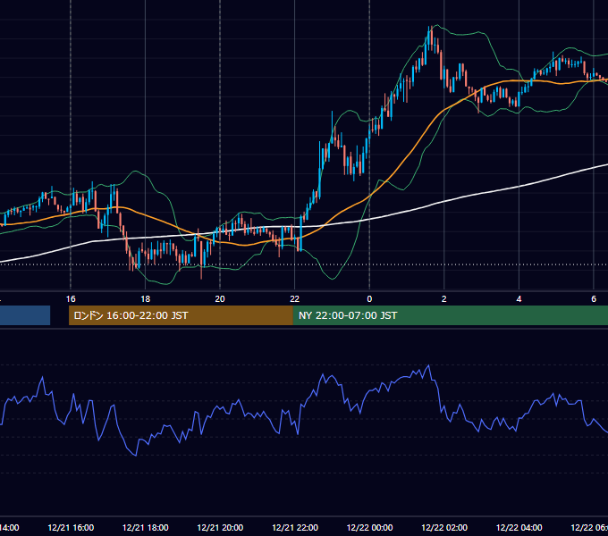Viewport: 608px width, 536px height.
Task: Click the 6 hour label on price chart axis
Action: pyautogui.click(x=594, y=298)
